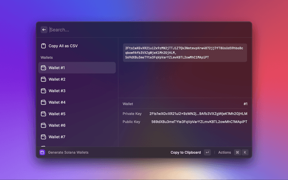Click the wallet icon next to Wallet #1
288x180 pixels.
click(44, 68)
